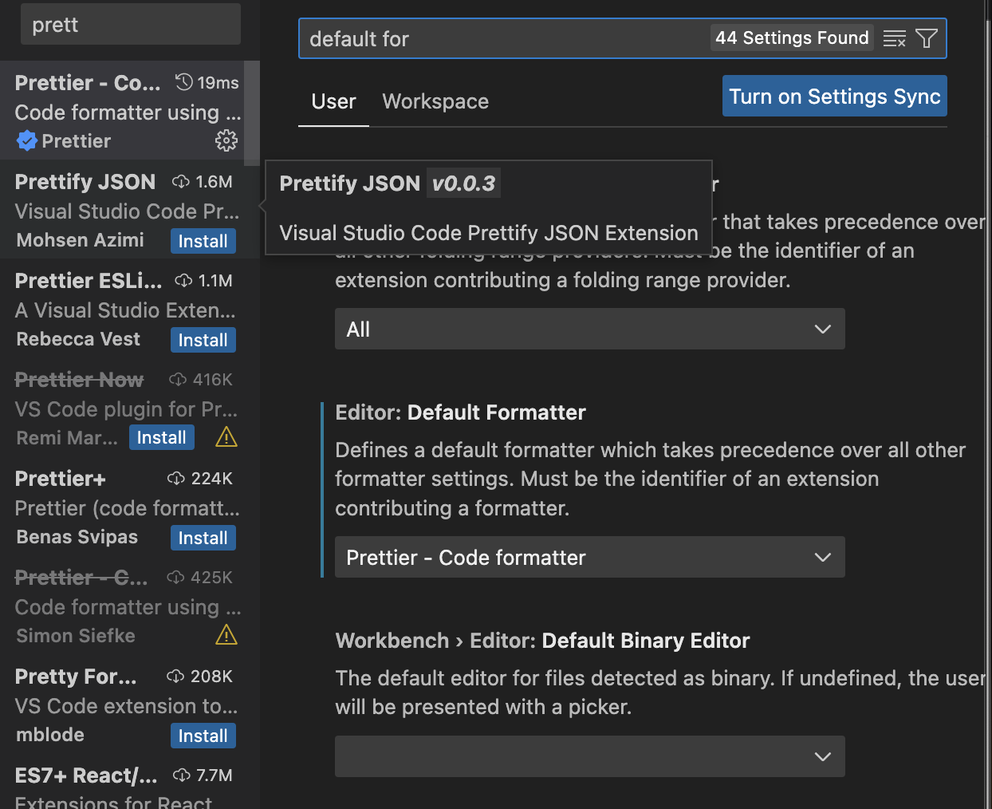
Task: Open Prettier extension manage gear
Action: (x=226, y=141)
